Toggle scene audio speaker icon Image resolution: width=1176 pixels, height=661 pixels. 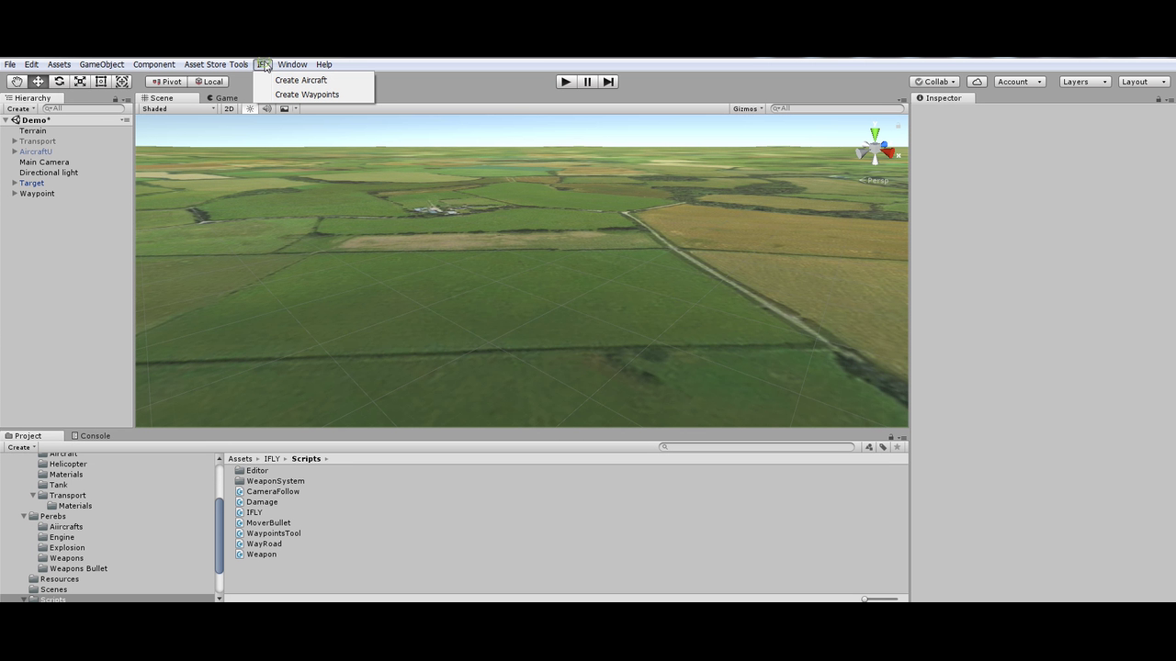tap(266, 108)
